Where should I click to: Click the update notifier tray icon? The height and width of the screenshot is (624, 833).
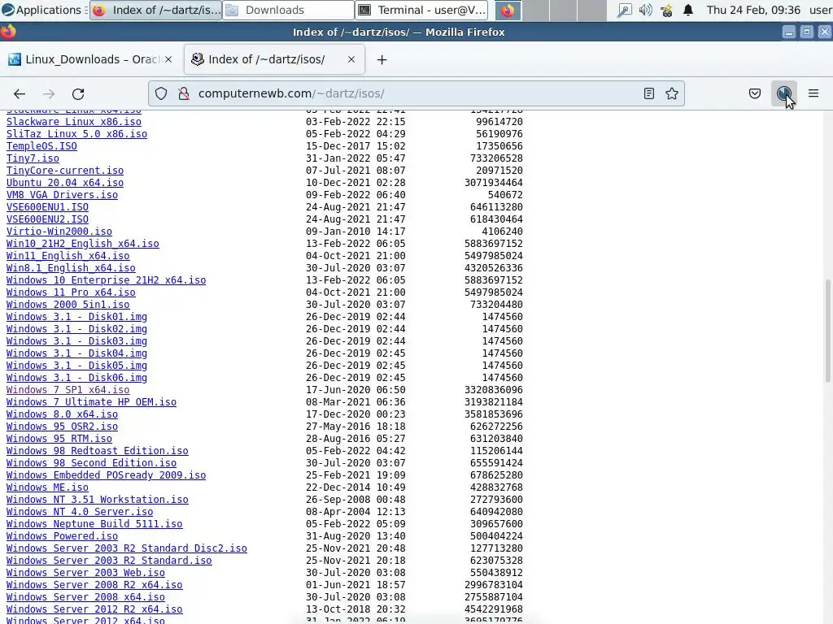click(x=667, y=10)
